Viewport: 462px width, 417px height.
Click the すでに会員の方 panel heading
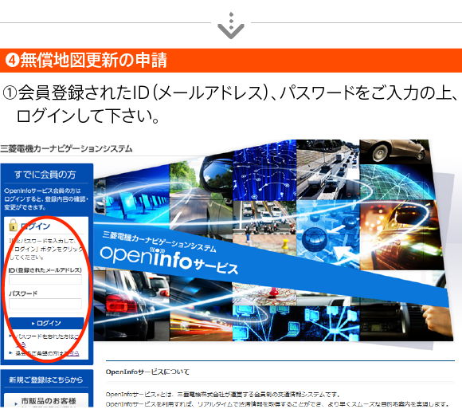tap(45, 175)
